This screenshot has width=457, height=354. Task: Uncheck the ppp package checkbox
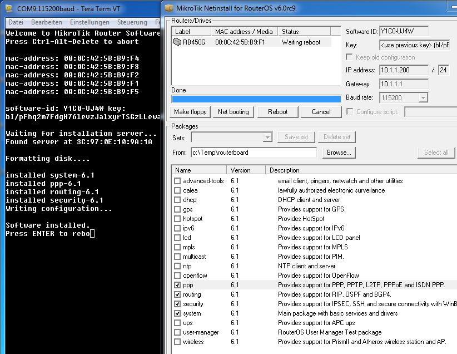pos(177,285)
